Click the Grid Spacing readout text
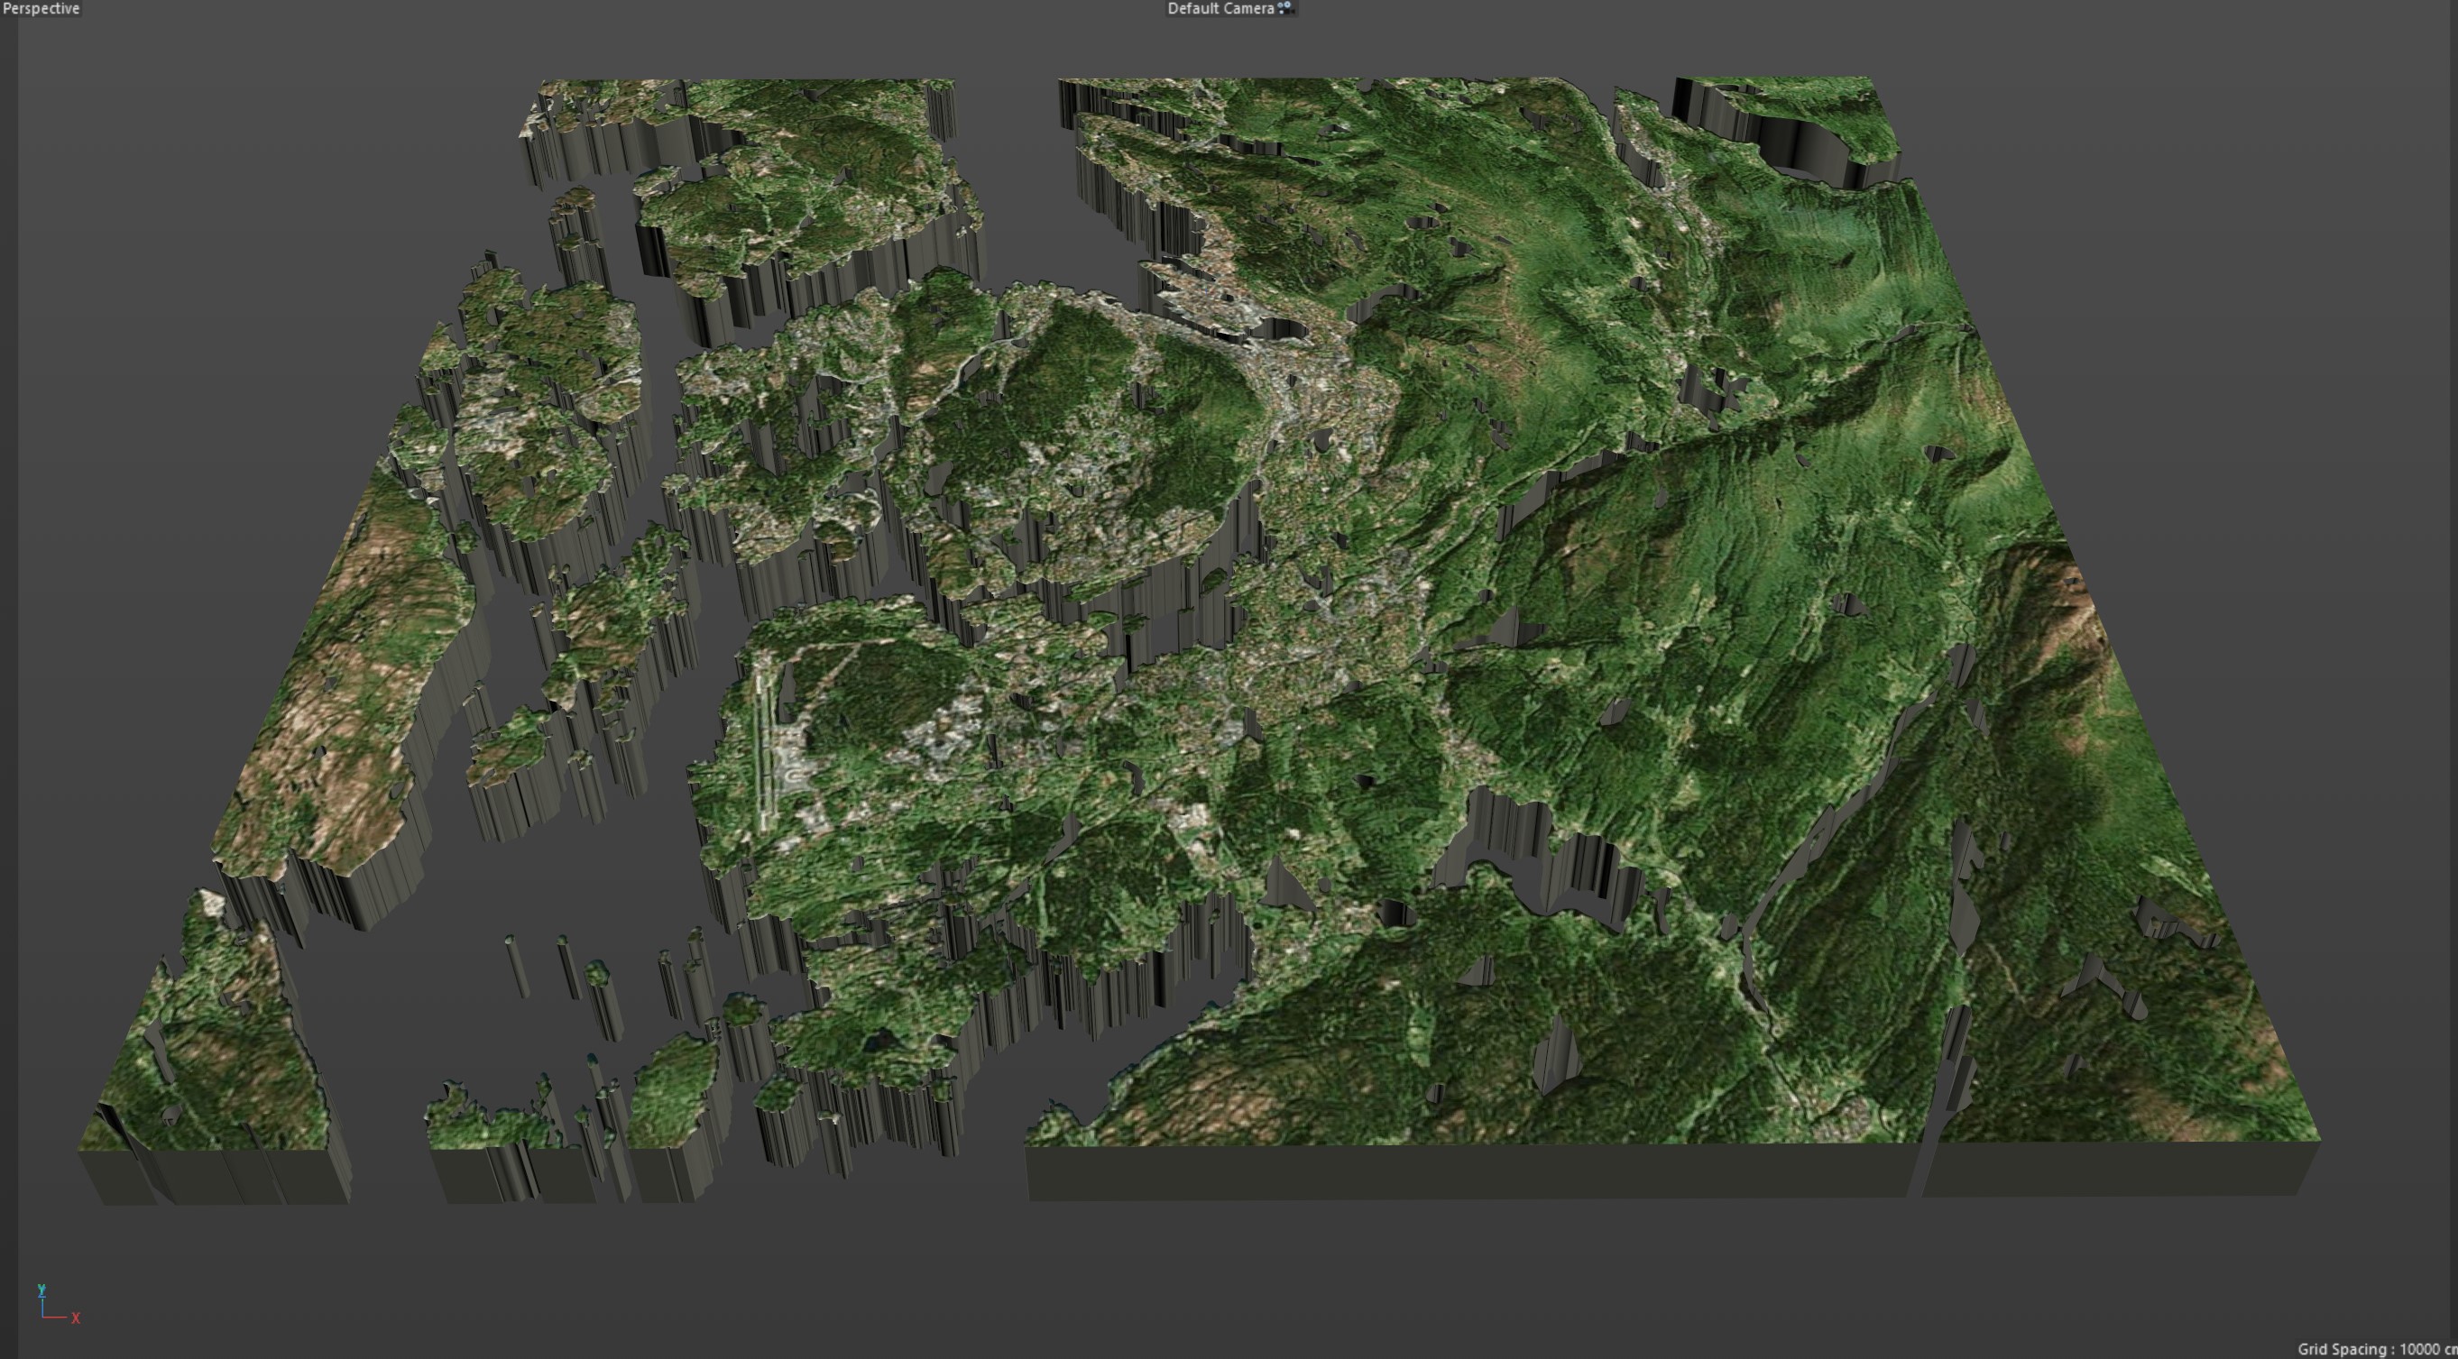This screenshot has height=1359, width=2458. (x=2376, y=1348)
